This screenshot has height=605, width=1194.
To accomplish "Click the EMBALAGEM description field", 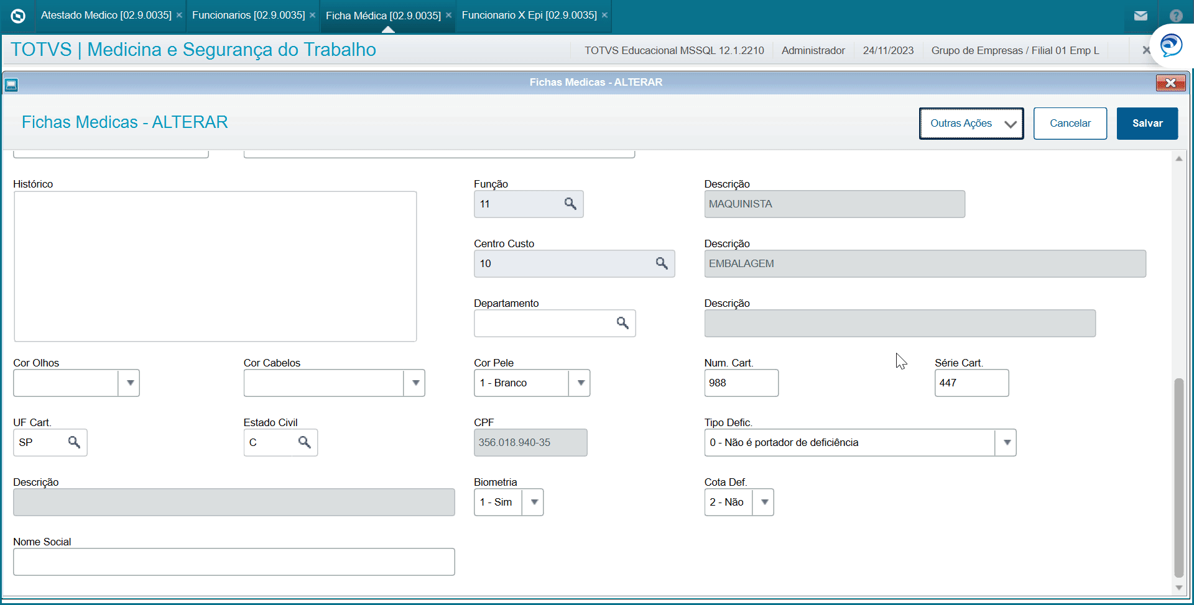I will click(925, 263).
